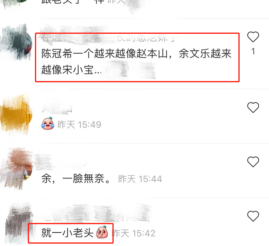This screenshot has width=269, height=246.
Task: Open the blurred username above the 15:49 emoji comment
Action: 57,108
